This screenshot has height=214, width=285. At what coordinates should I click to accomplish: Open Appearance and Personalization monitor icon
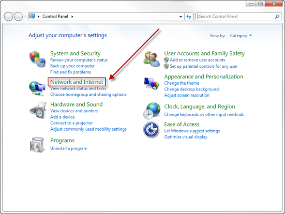(151, 83)
